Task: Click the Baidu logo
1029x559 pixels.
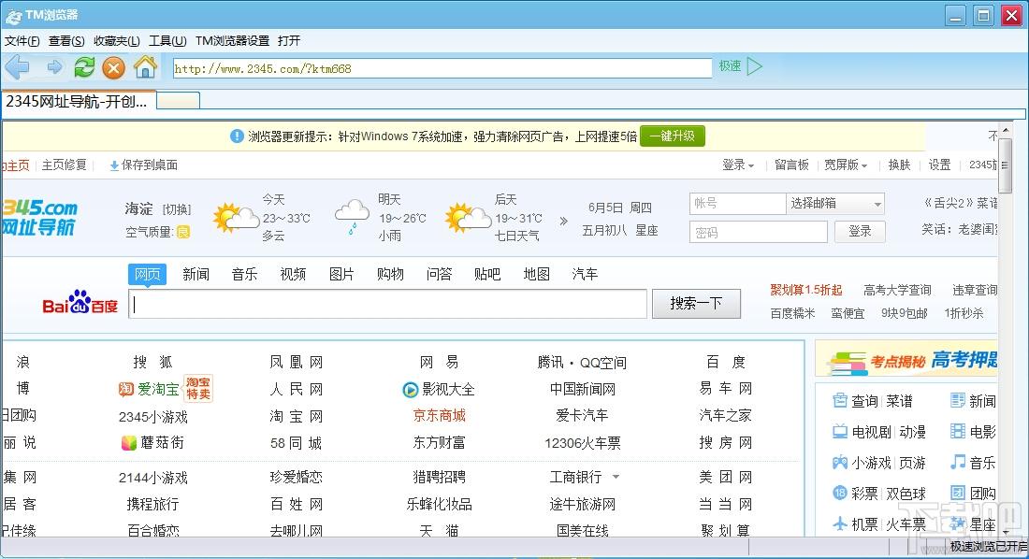Action: (x=80, y=303)
